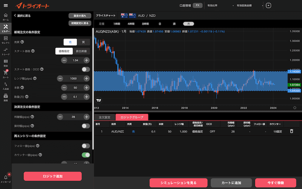Click ロジック追加 button
Image resolution: width=302 pixels, height=189 pixels.
click(x=53, y=176)
